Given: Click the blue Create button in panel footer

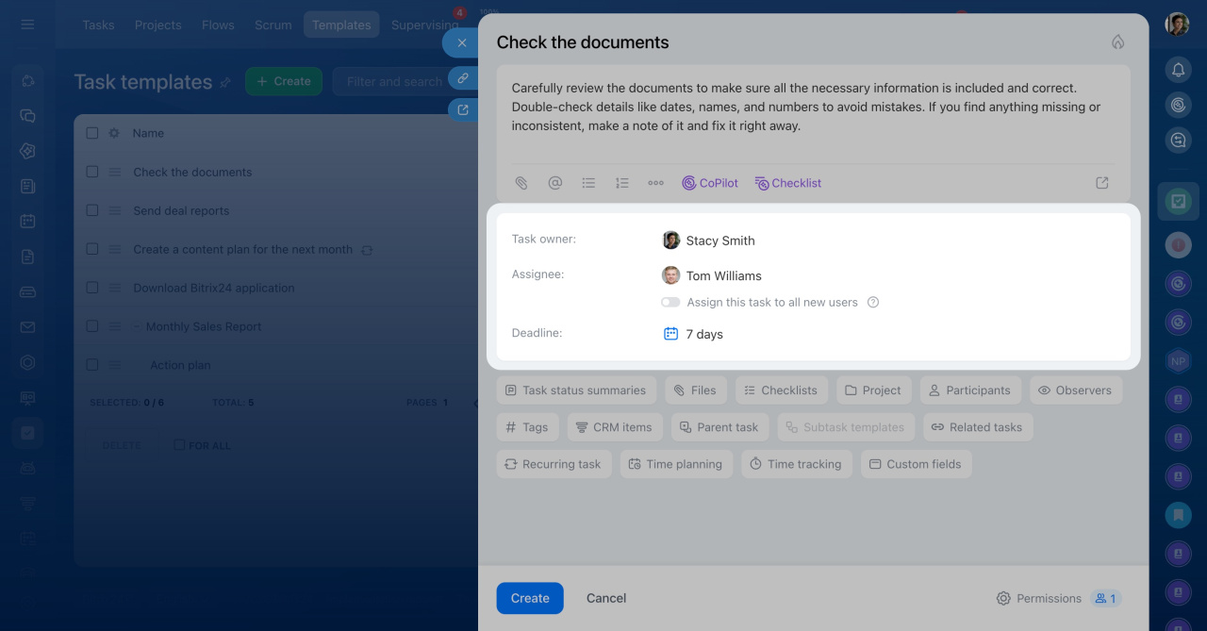Looking at the screenshot, I should point(530,598).
